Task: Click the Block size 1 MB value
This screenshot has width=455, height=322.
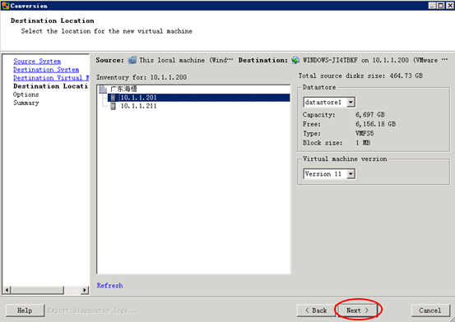Action: click(x=363, y=143)
